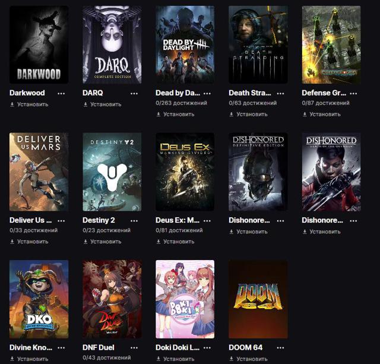Select the Destiny 2 title text
Viewport: 380px width, 364px height.
click(99, 220)
